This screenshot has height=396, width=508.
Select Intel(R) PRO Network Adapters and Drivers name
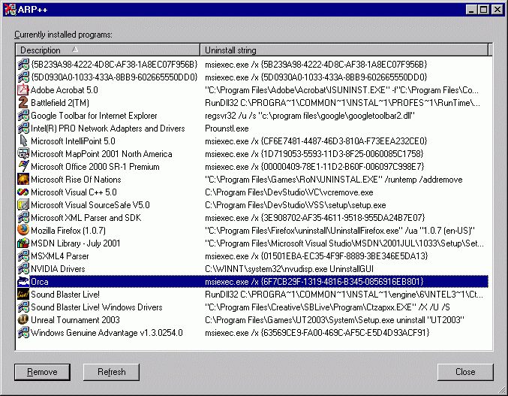(x=108, y=128)
